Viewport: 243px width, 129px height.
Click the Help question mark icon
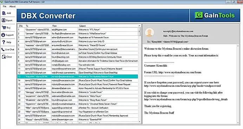click(4, 42)
